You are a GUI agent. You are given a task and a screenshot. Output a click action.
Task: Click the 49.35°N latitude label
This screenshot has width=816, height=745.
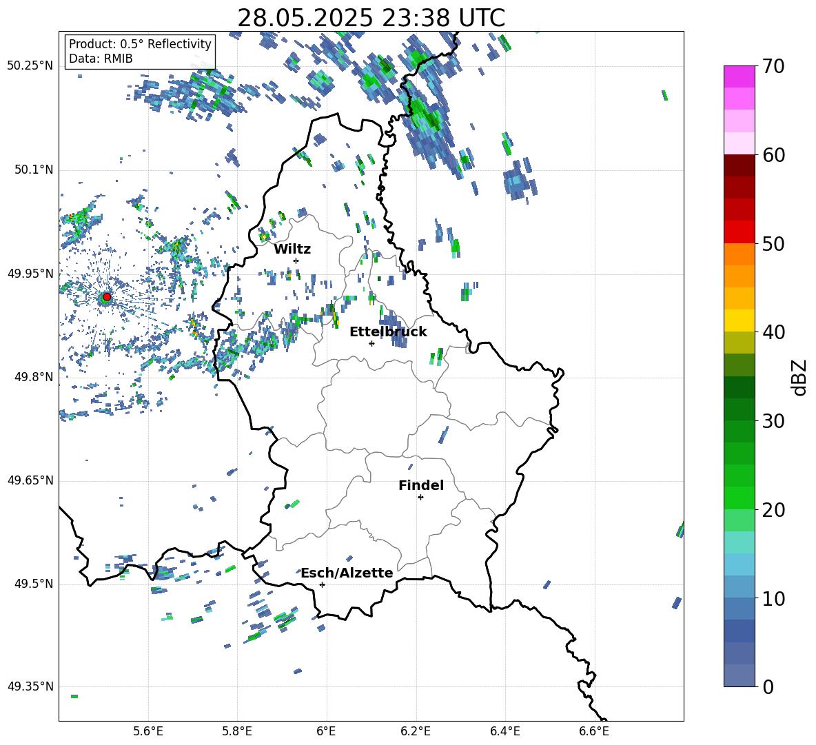[x=30, y=686]
